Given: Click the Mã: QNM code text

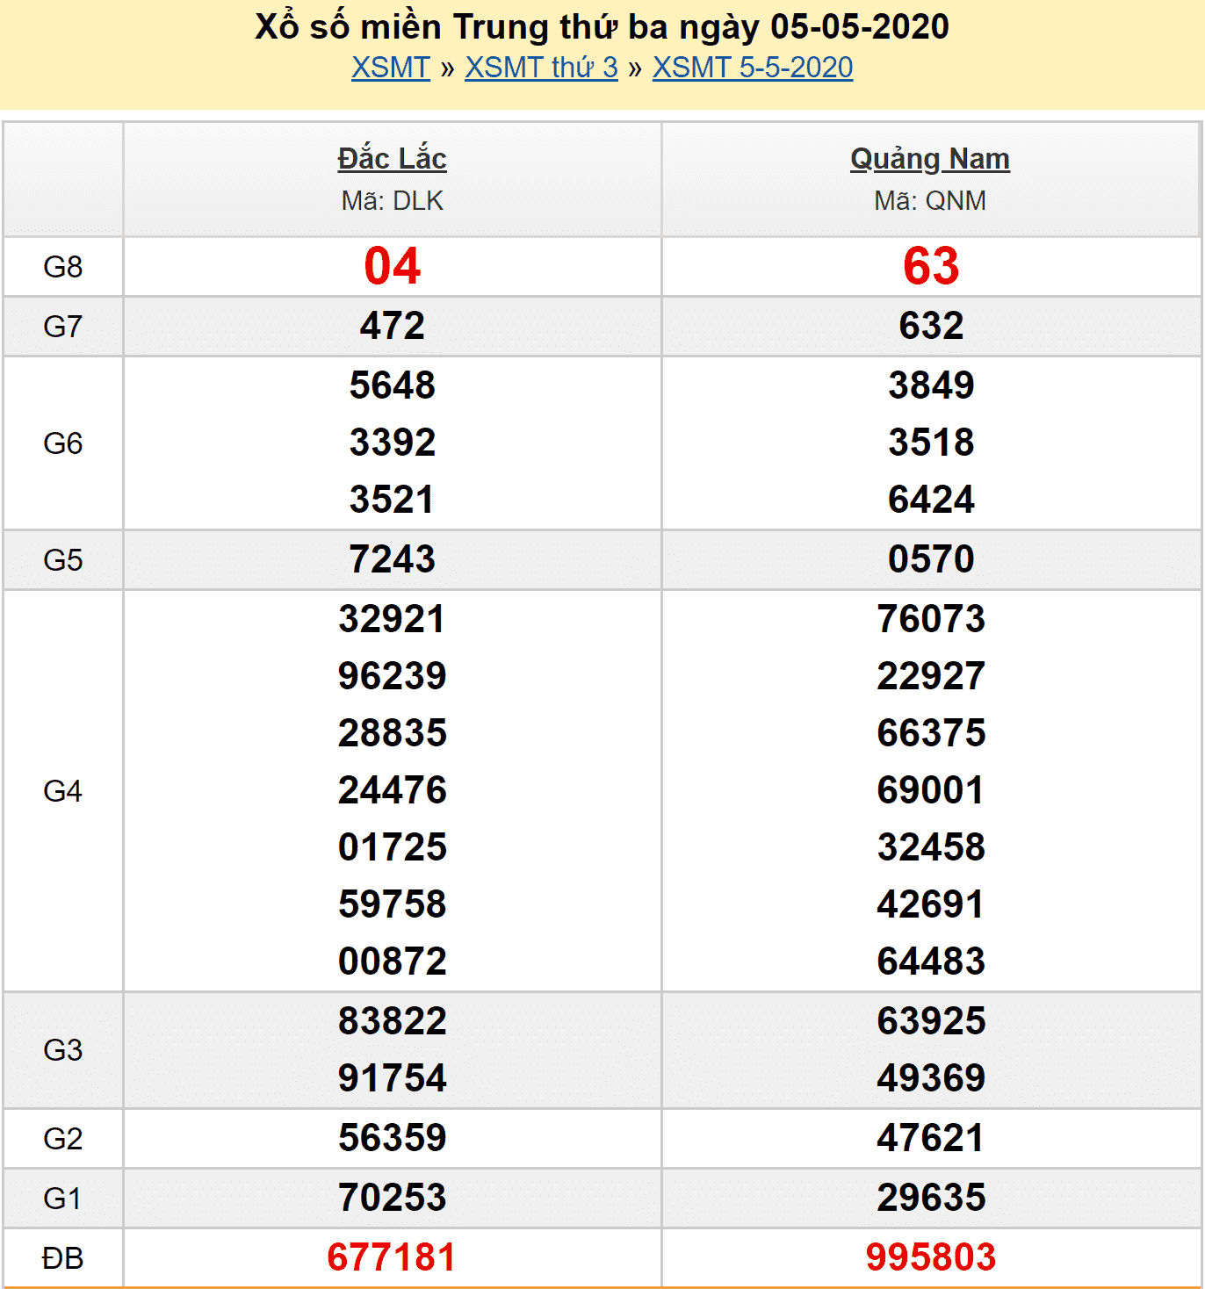Looking at the screenshot, I should point(930,201).
